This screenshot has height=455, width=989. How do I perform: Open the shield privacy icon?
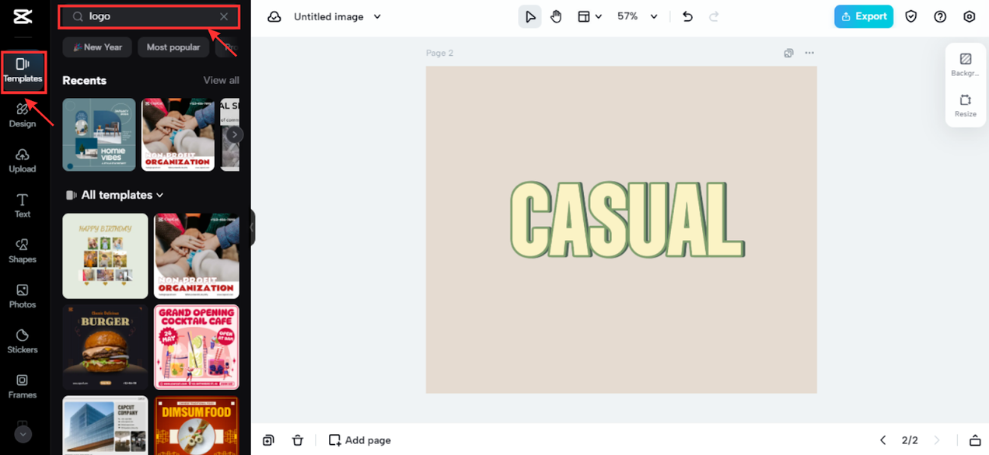click(911, 16)
